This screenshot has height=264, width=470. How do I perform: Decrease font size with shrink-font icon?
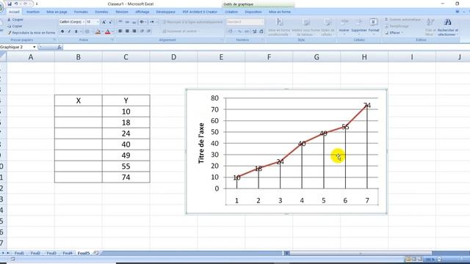[x=110, y=22]
